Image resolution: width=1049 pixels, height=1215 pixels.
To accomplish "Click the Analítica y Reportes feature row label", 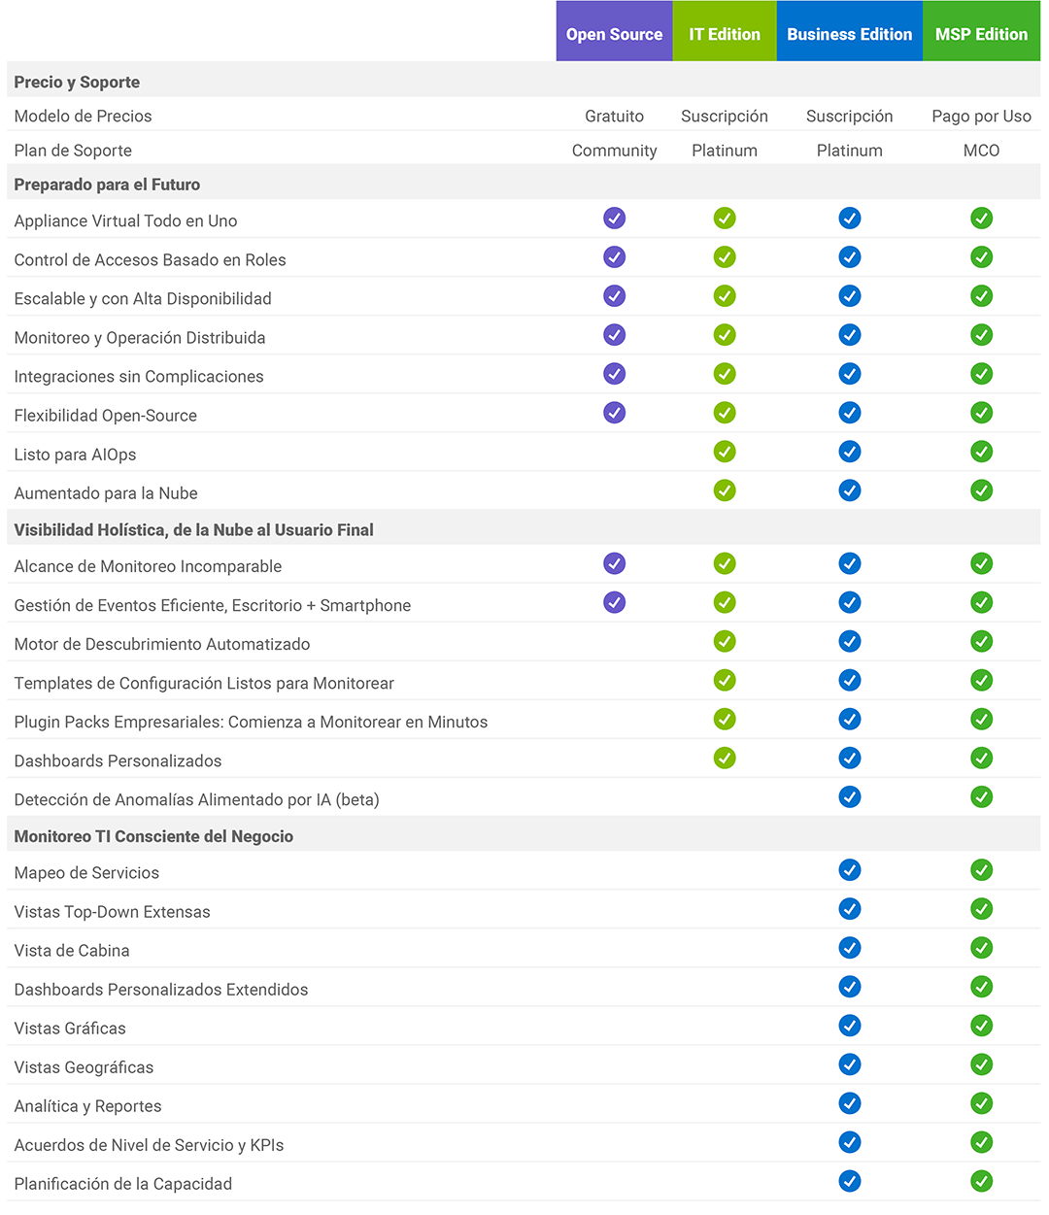I will click(87, 1106).
